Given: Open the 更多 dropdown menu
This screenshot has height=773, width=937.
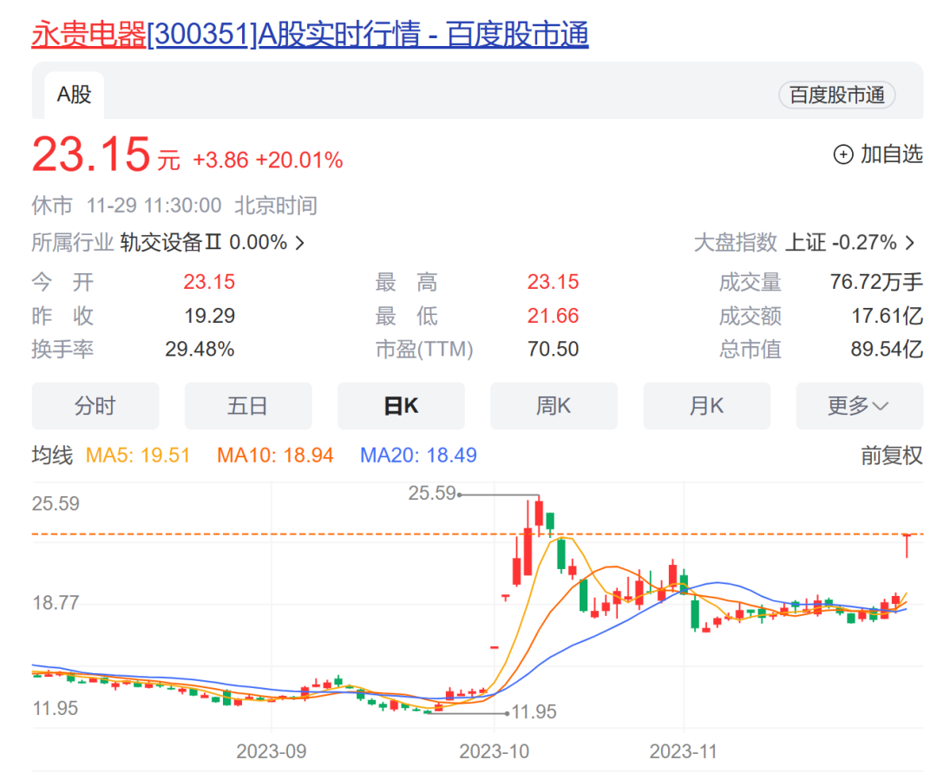Looking at the screenshot, I should 859,406.
